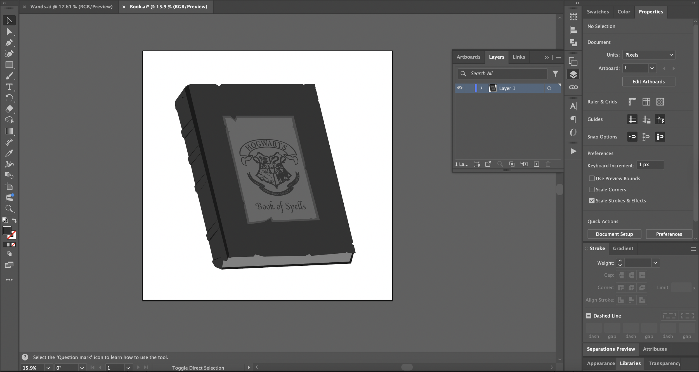Screen dimensions: 699x372
Task: Click the Edit Artboards button
Action: (648, 82)
